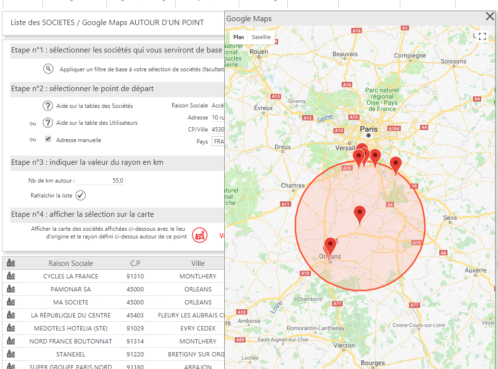Image resolution: width=498 pixels, height=369 pixels.
Task: Click the building icon for PAMONAR SA
Action: [11, 289]
